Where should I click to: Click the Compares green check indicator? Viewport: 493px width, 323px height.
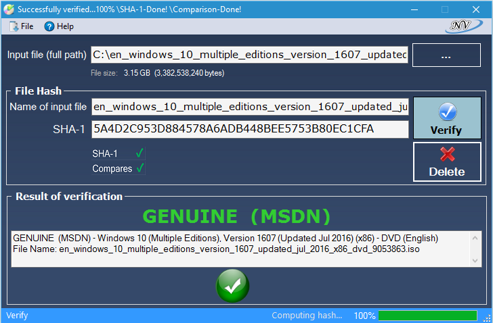coord(140,168)
